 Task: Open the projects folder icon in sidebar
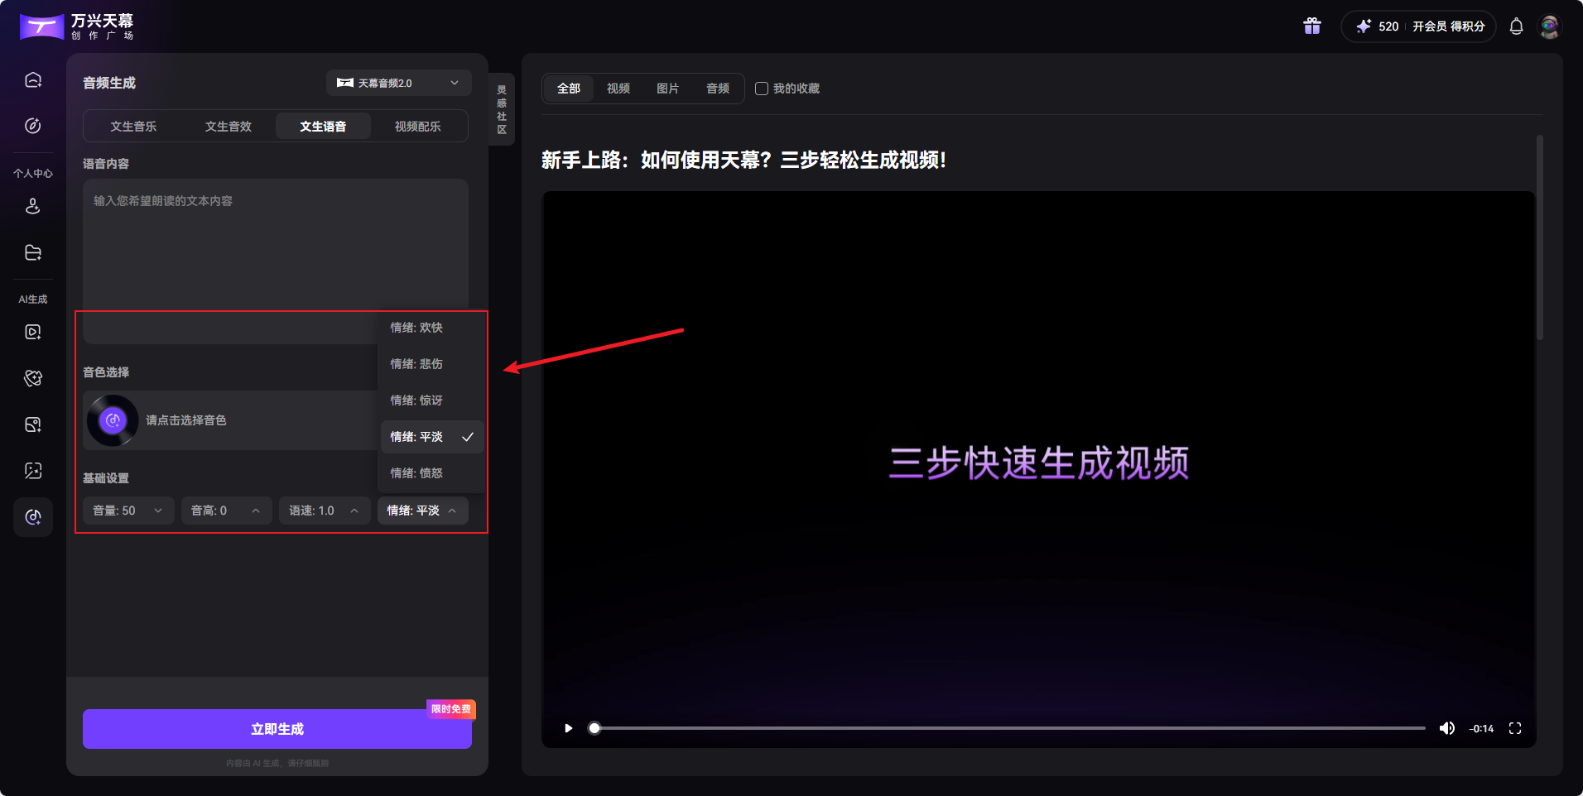click(32, 252)
